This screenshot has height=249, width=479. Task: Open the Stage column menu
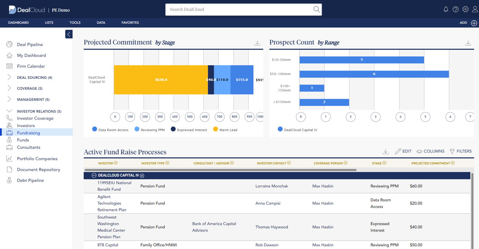point(385,163)
